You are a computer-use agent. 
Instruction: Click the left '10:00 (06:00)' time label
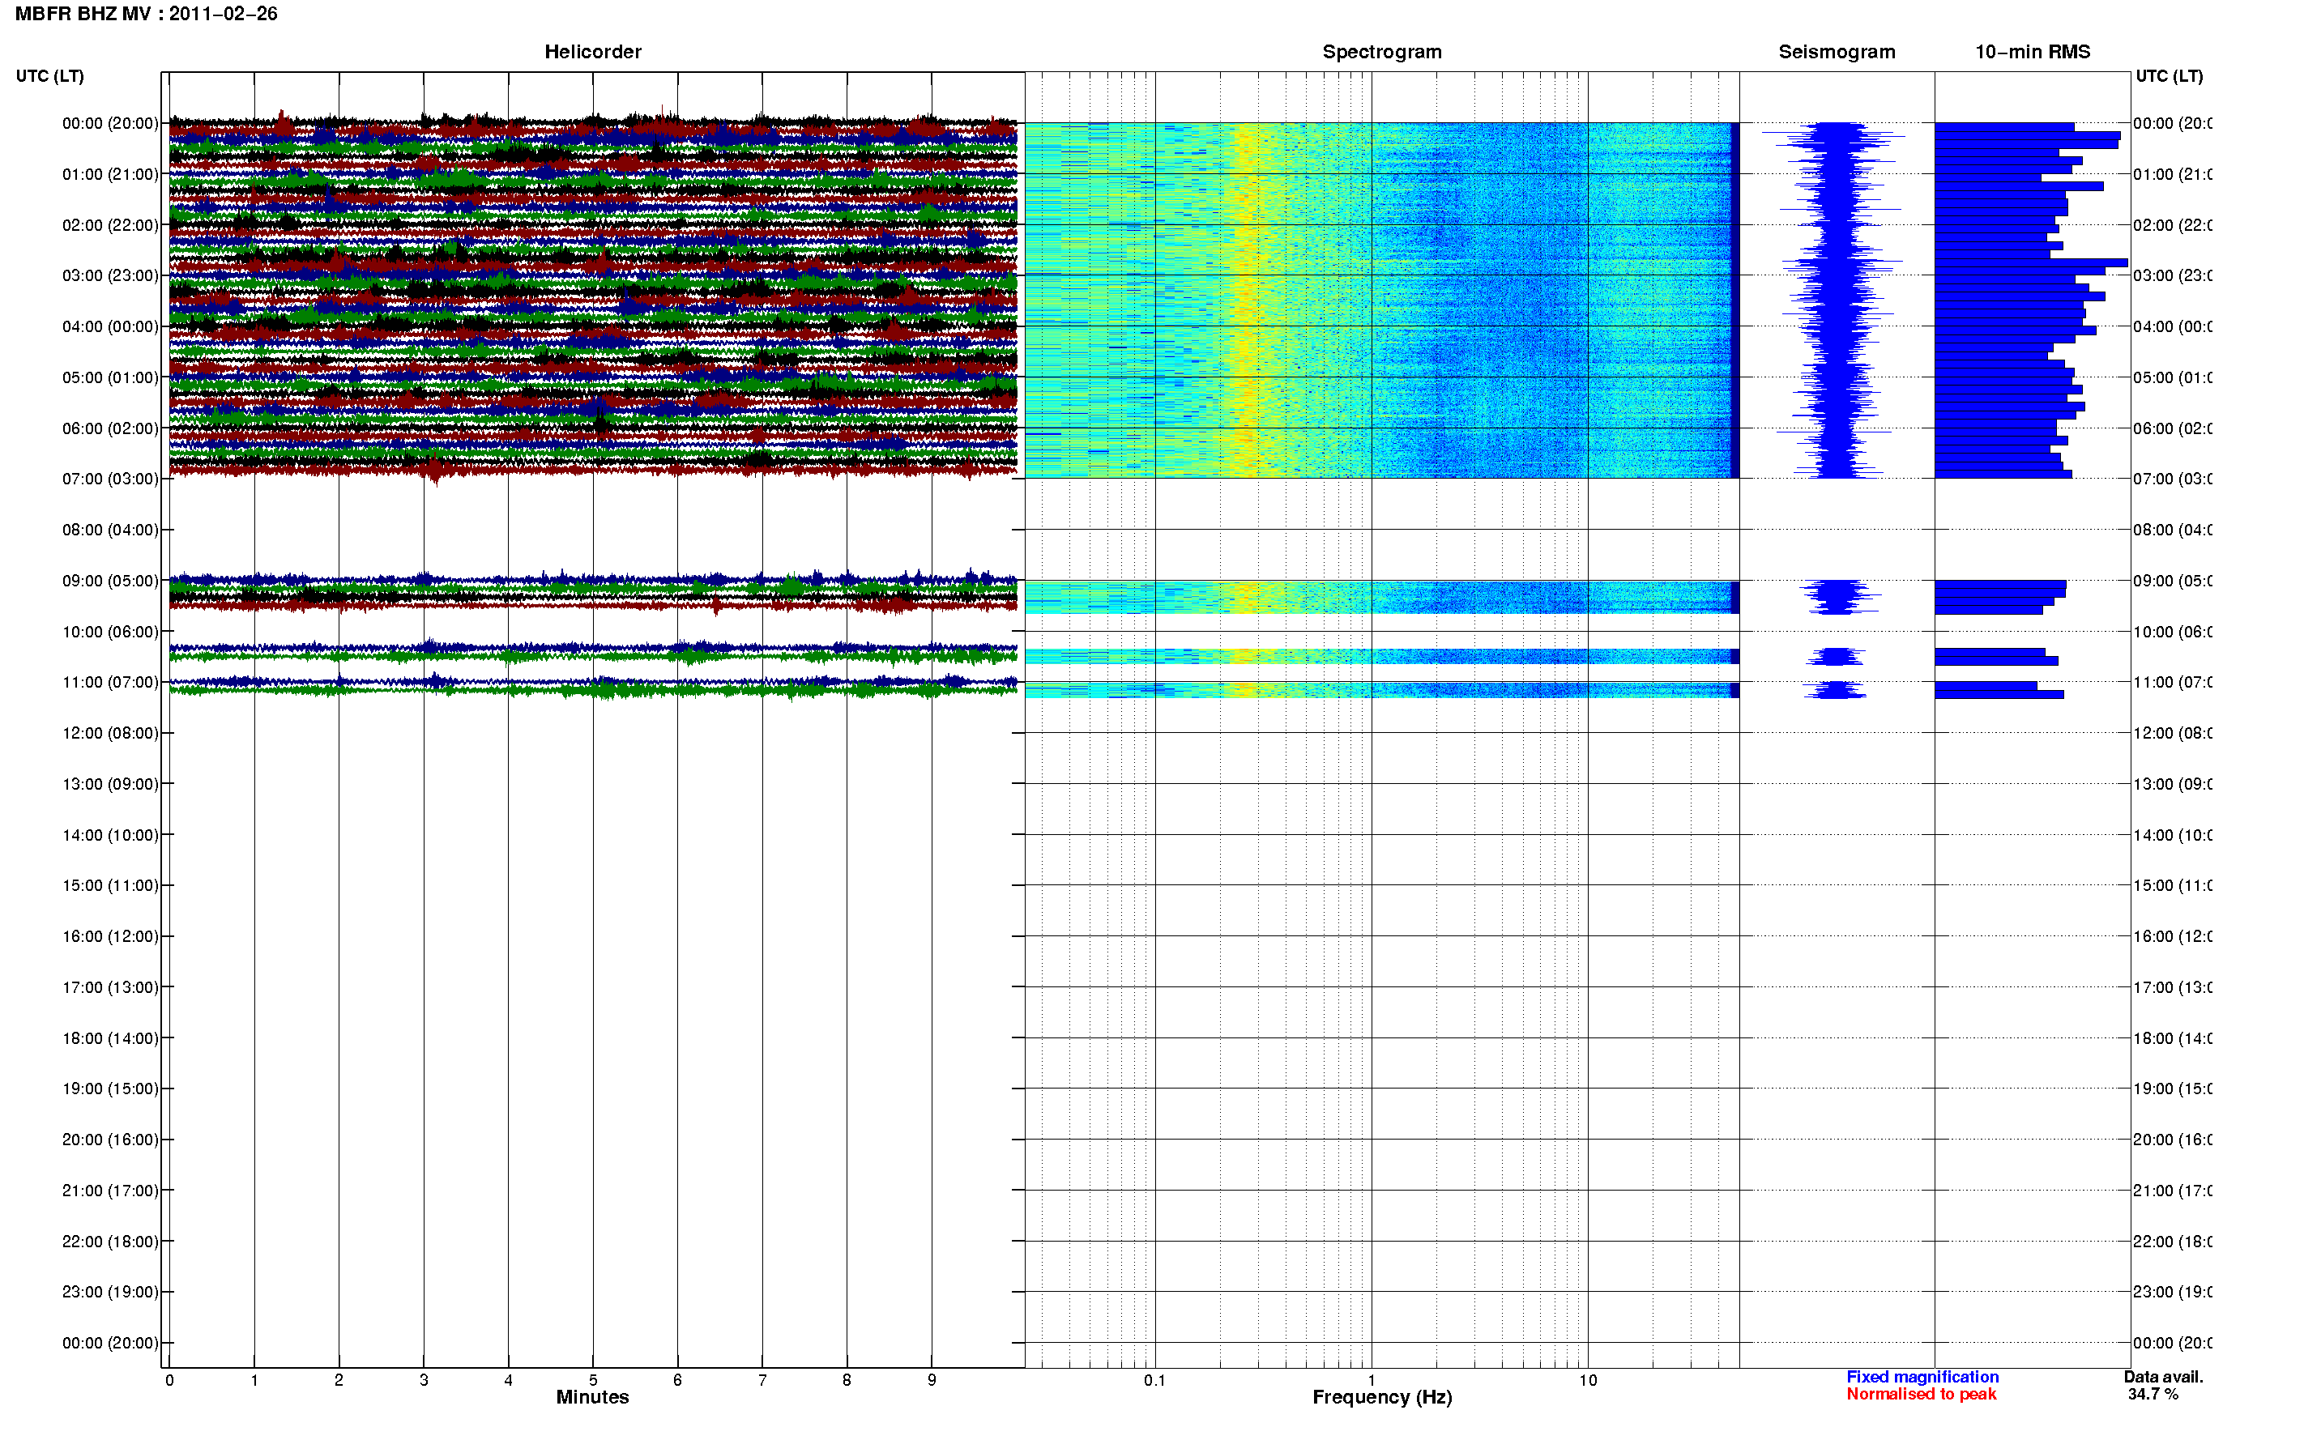(110, 632)
